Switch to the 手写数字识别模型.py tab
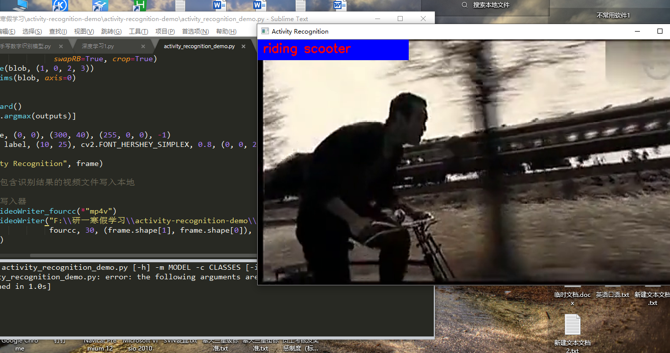Screen dimensions: 670x353 (x=25, y=46)
